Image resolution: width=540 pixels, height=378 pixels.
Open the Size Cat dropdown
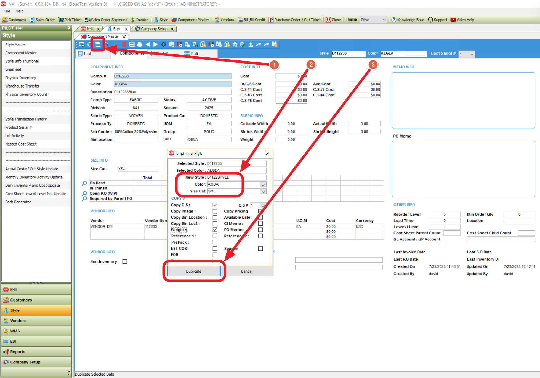[x=263, y=191]
